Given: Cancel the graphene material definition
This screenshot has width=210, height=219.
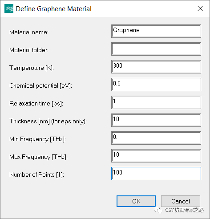Looking at the screenshot, I should coord(181,201).
